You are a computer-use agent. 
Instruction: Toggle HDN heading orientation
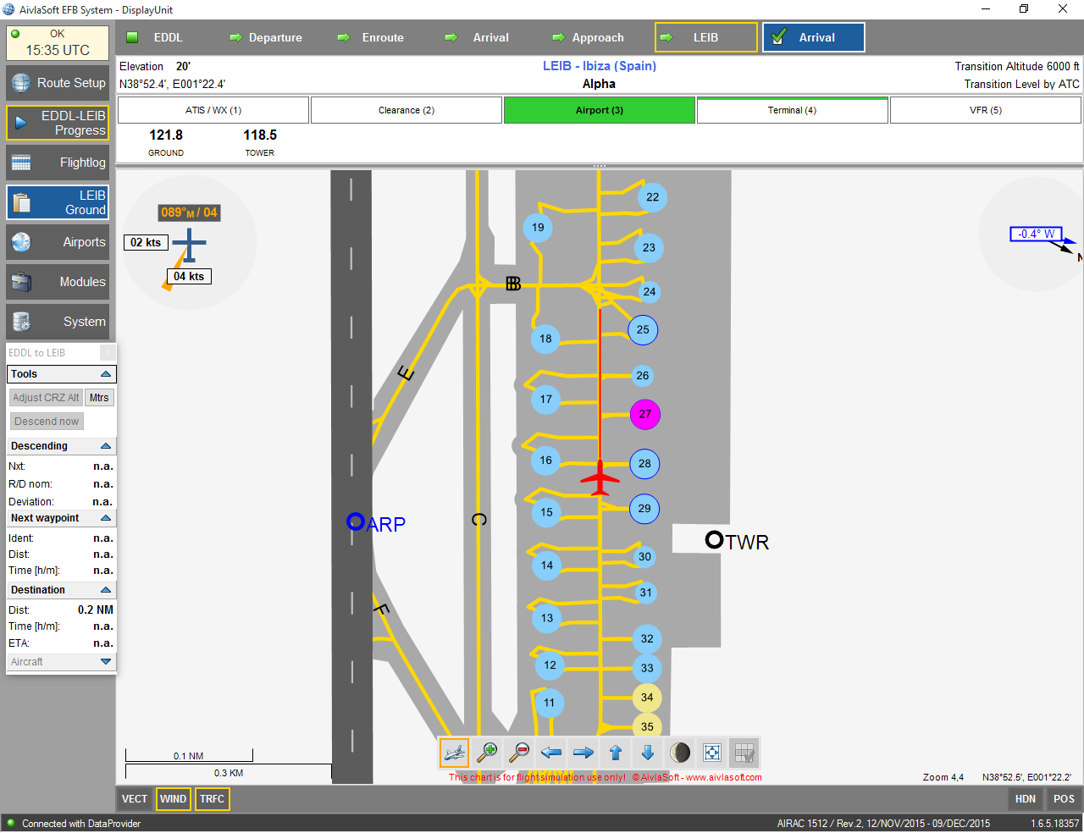(1026, 799)
